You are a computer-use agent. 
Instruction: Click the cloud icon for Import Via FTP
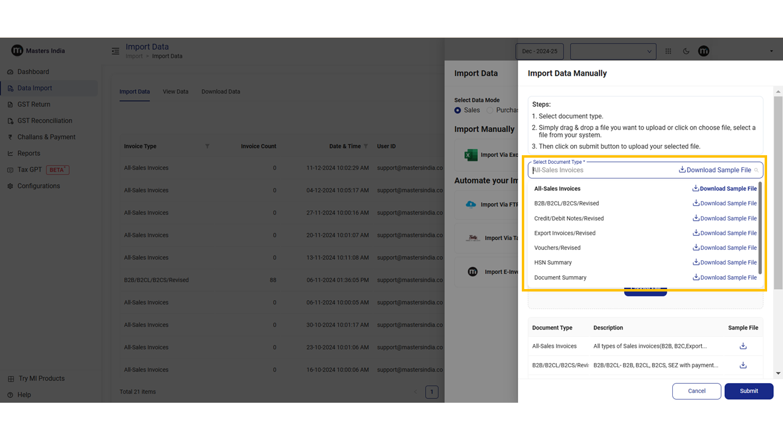point(471,205)
